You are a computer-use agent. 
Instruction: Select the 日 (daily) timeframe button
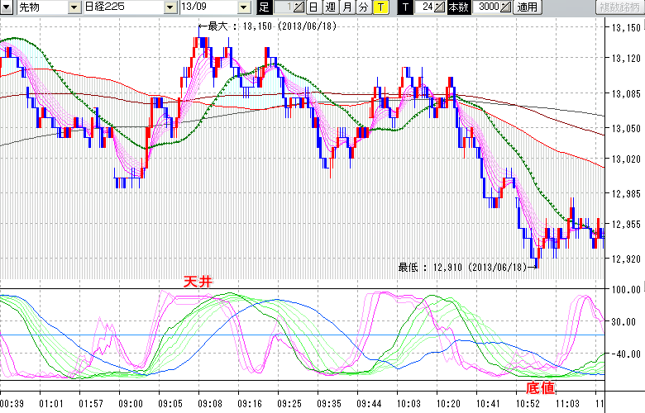[313, 7]
